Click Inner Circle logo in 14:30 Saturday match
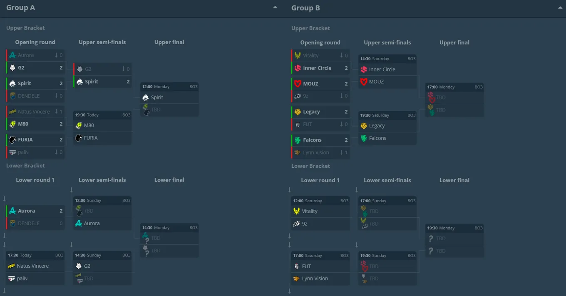The width and height of the screenshot is (566, 296). tap(364, 70)
